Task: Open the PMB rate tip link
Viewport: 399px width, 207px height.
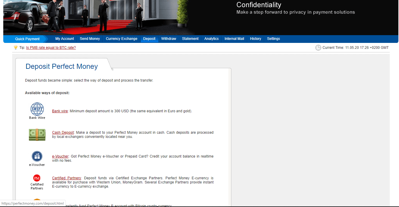Action: (51, 48)
